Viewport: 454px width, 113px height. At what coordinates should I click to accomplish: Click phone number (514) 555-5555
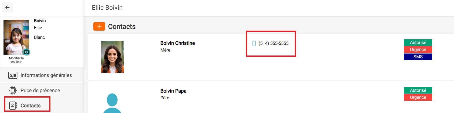[x=273, y=43]
